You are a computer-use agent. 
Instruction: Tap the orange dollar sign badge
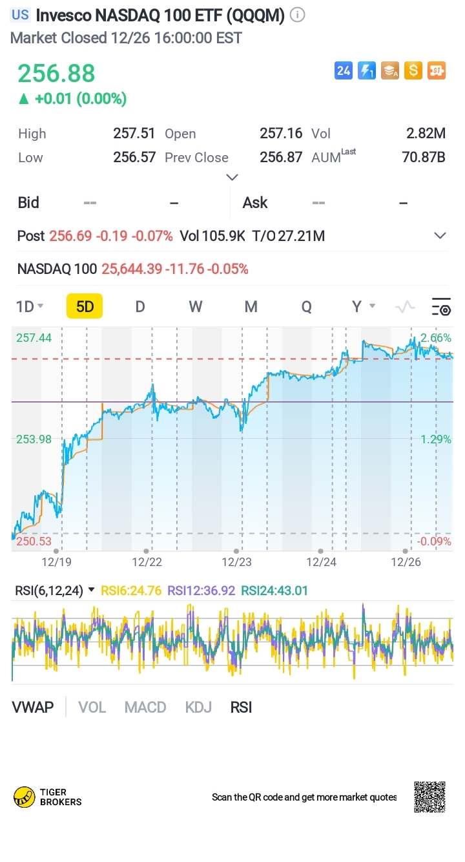(x=413, y=70)
